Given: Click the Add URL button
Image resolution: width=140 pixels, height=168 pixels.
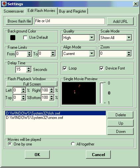Looking at the screenshot, I should click(120, 21).
